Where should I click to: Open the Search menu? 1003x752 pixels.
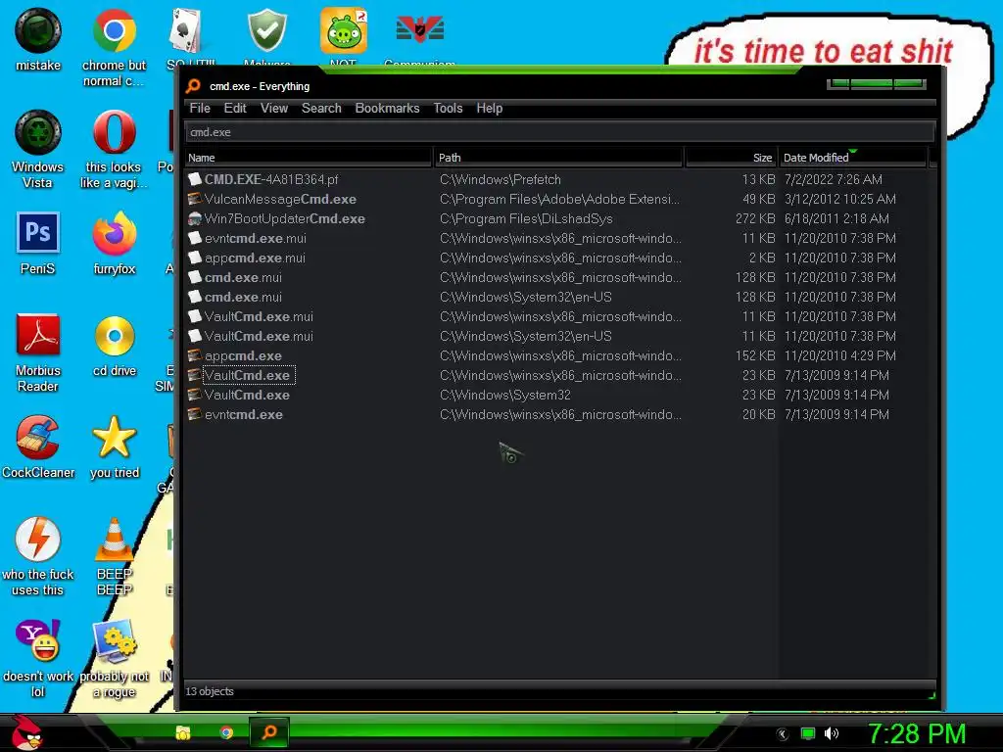coord(321,108)
